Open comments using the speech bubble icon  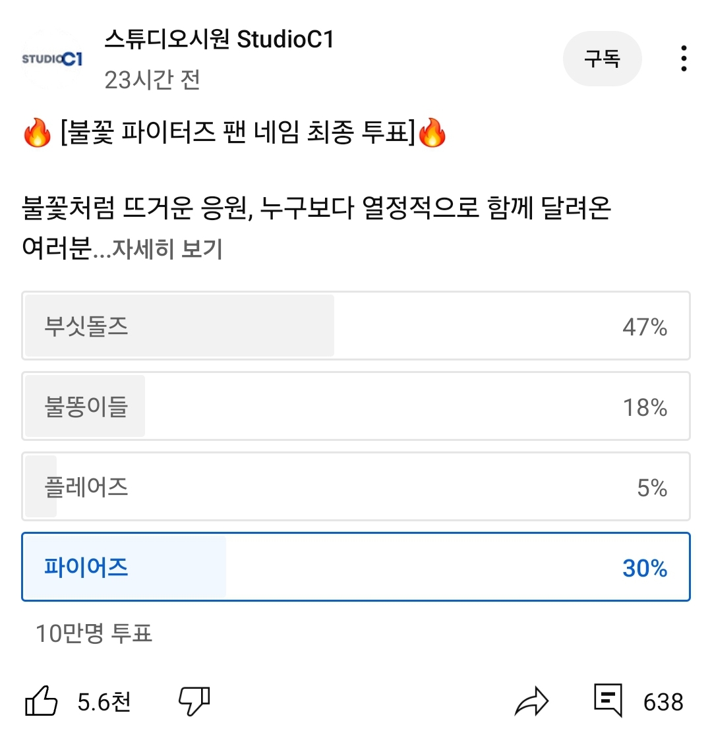(608, 701)
